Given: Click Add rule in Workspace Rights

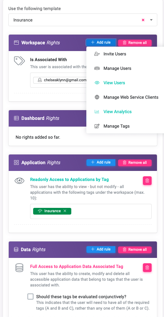Looking at the screenshot, I should coord(101,42).
